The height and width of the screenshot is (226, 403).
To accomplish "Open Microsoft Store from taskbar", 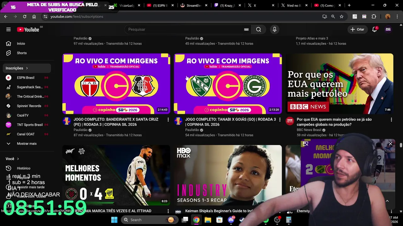I will (219, 220).
